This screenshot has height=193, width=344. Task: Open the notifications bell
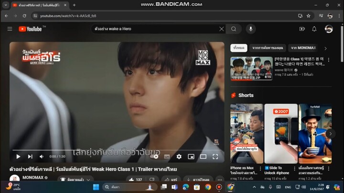(314, 29)
